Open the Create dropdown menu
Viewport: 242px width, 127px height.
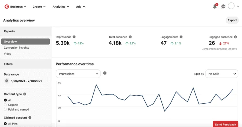[39, 7]
